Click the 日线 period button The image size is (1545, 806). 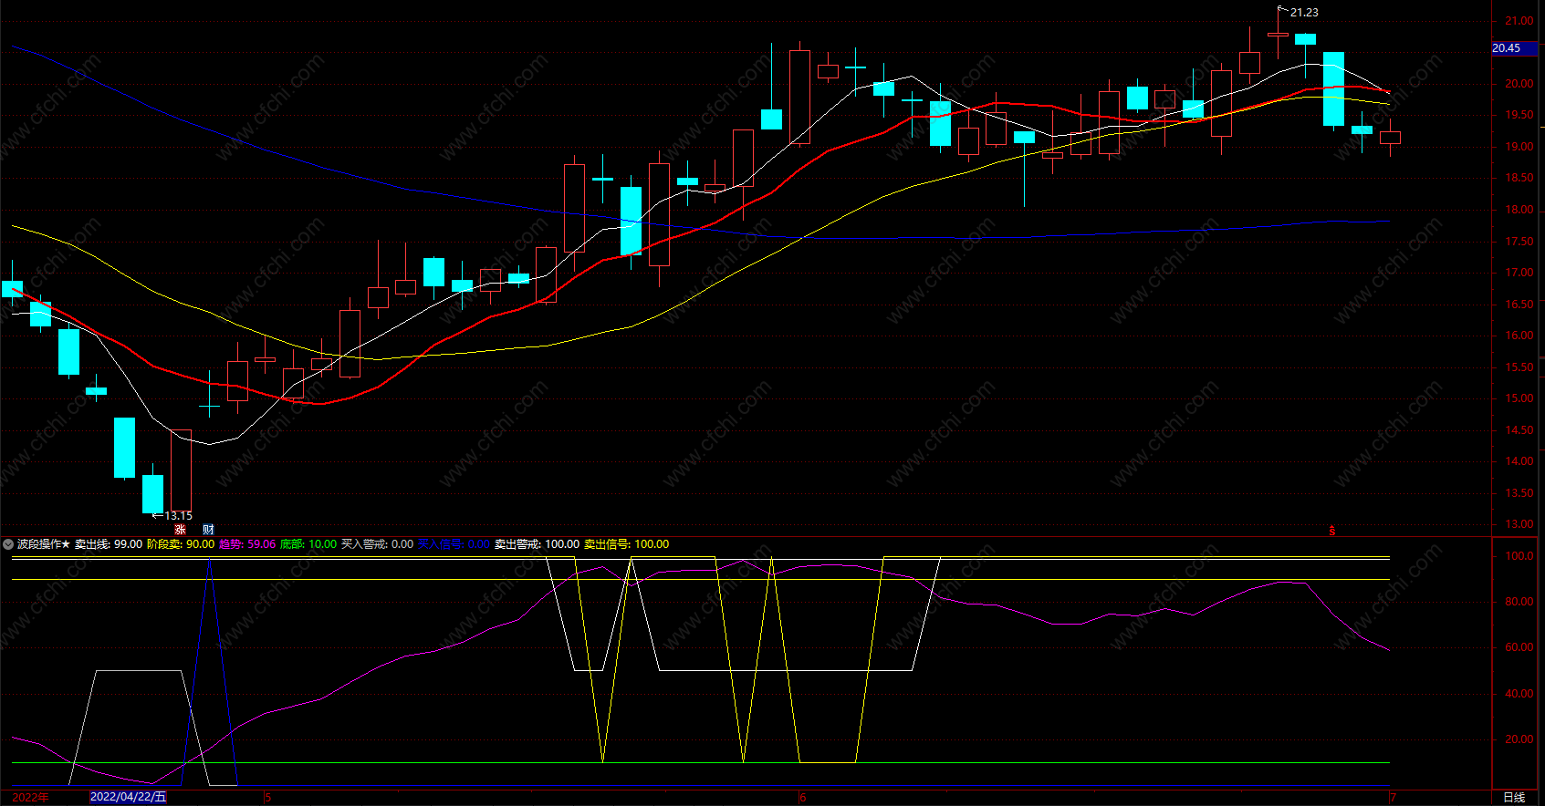(1514, 798)
